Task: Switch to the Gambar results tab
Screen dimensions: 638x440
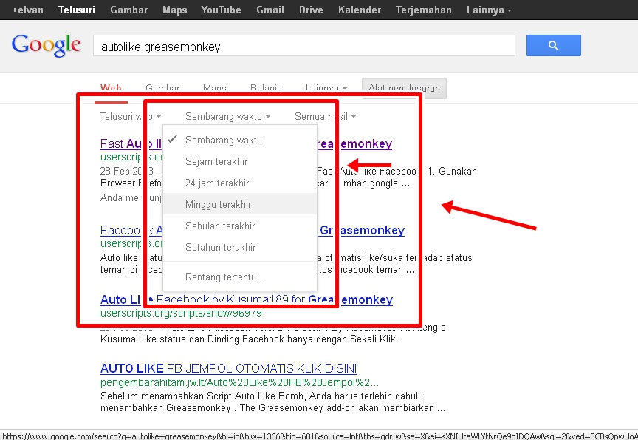Action: pyautogui.click(x=162, y=88)
